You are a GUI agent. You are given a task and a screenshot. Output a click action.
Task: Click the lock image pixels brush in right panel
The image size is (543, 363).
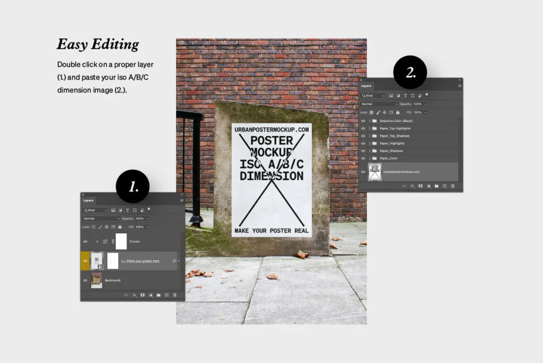[378, 112]
